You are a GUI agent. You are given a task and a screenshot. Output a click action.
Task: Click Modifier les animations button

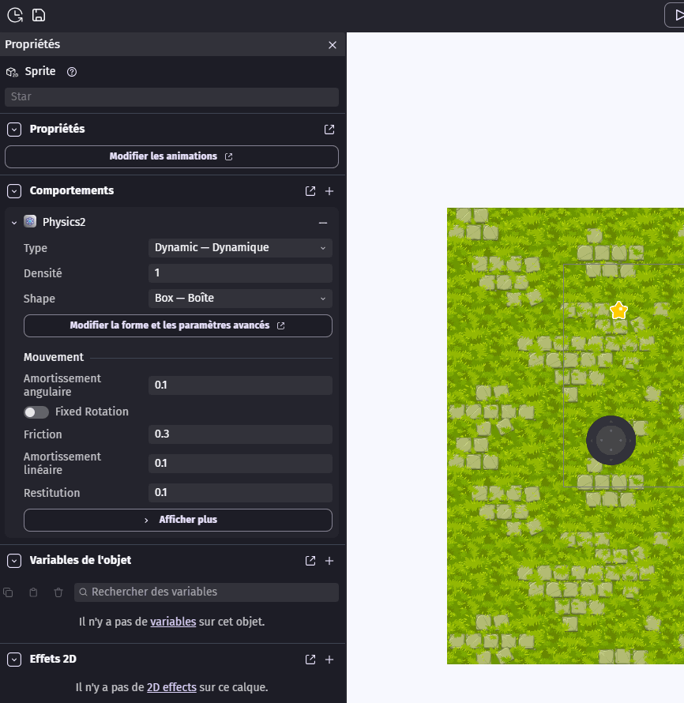[x=171, y=156]
